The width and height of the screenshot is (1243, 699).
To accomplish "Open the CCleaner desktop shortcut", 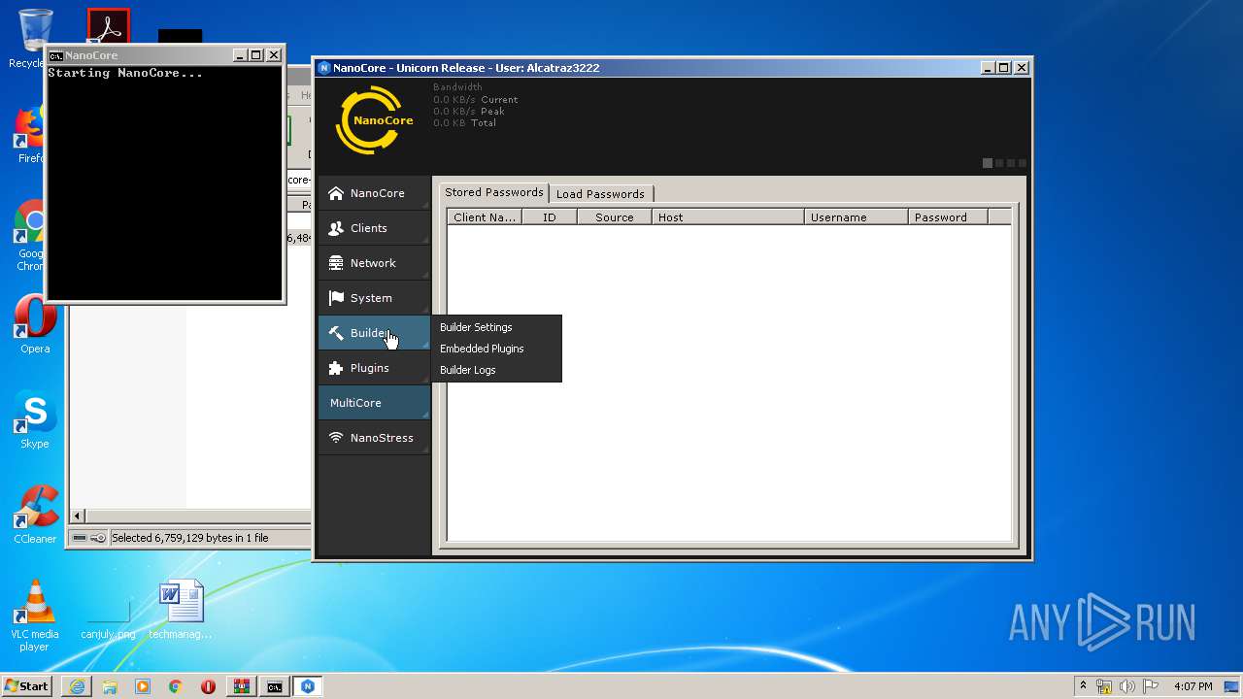I will pos(35,515).
